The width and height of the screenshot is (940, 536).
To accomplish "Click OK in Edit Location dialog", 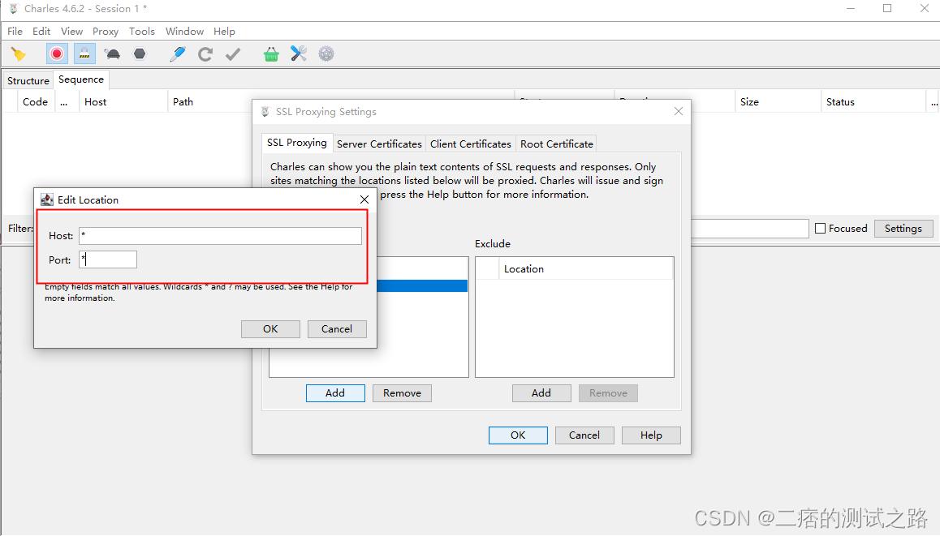I will tap(270, 328).
